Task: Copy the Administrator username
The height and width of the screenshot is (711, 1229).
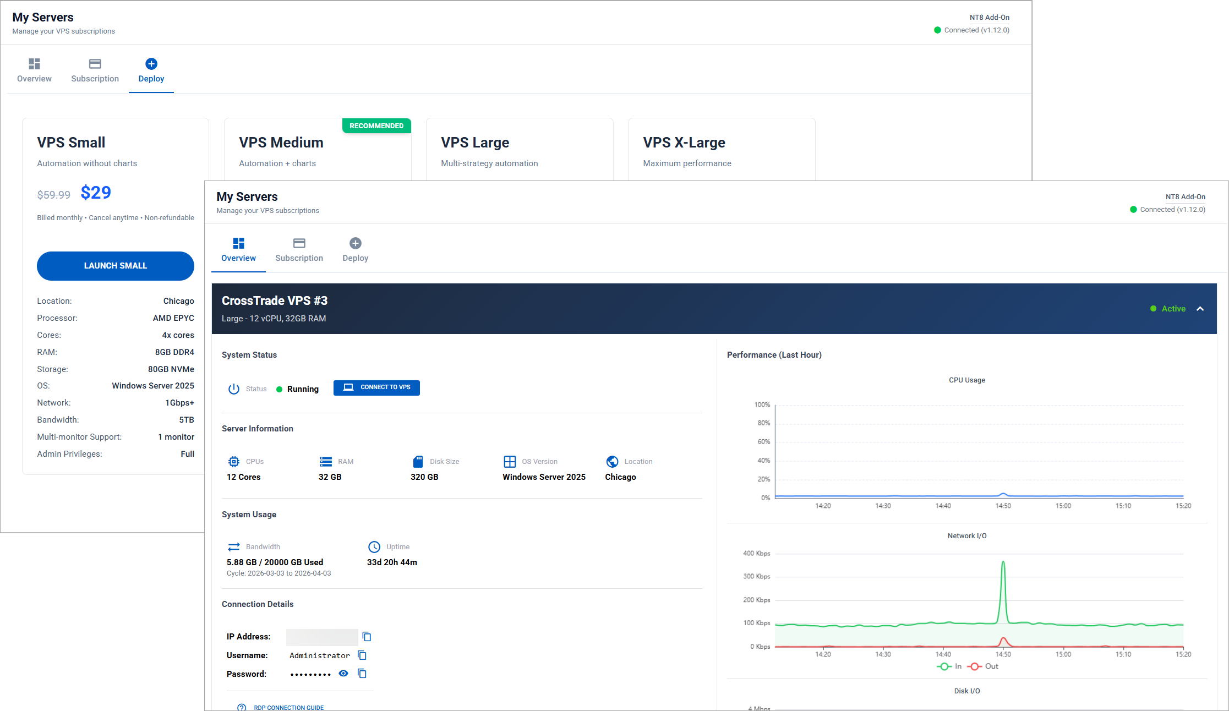Action: point(362,655)
